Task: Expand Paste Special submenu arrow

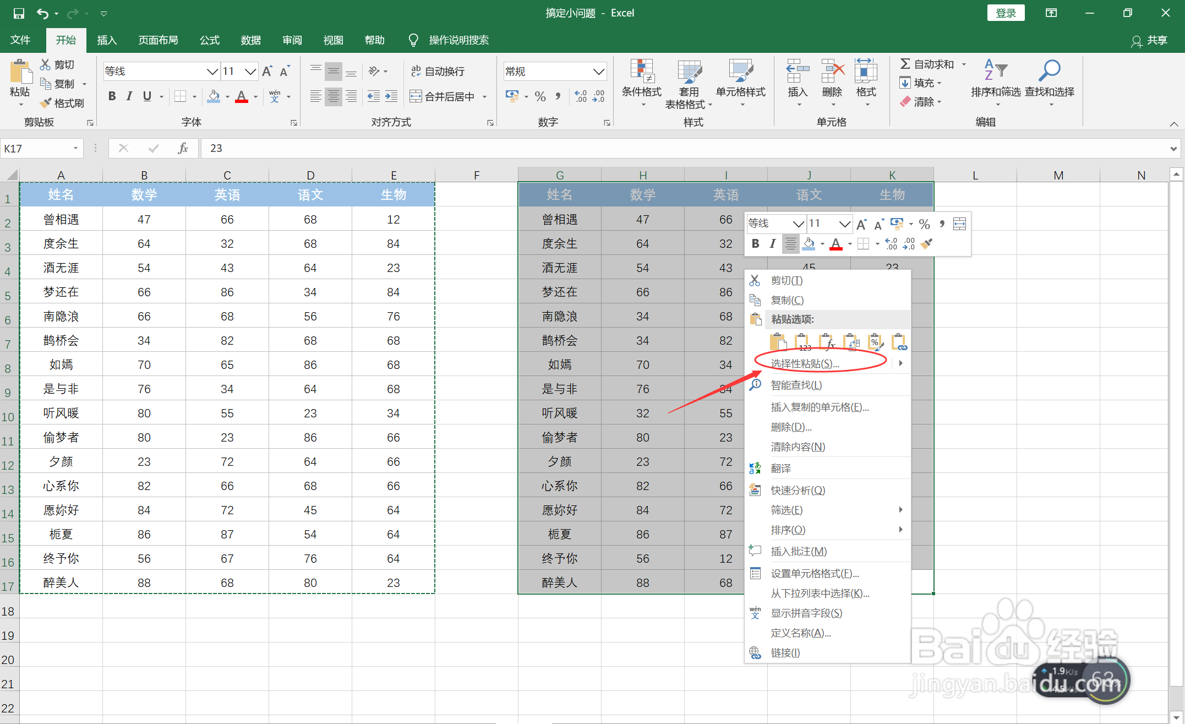Action: (900, 363)
